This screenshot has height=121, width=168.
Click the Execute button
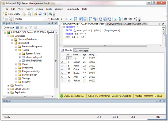pyautogui.click(x=54, y=19)
